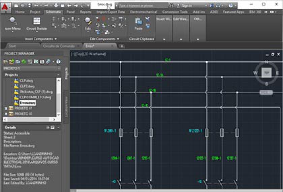Expand the Insert Components panel dropdown
283x192 pixels.
click(55, 39)
